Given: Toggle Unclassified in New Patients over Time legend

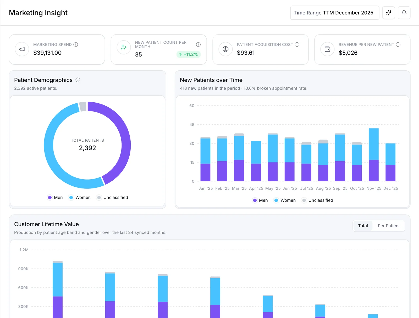Looking at the screenshot, I should coord(317,200).
